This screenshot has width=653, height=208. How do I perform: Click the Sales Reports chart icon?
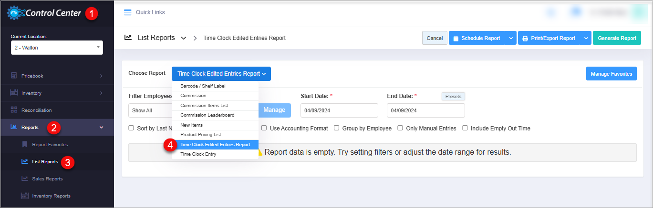[24, 178]
